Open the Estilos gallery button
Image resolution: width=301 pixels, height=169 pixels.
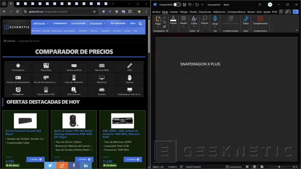(x=194, y=21)
